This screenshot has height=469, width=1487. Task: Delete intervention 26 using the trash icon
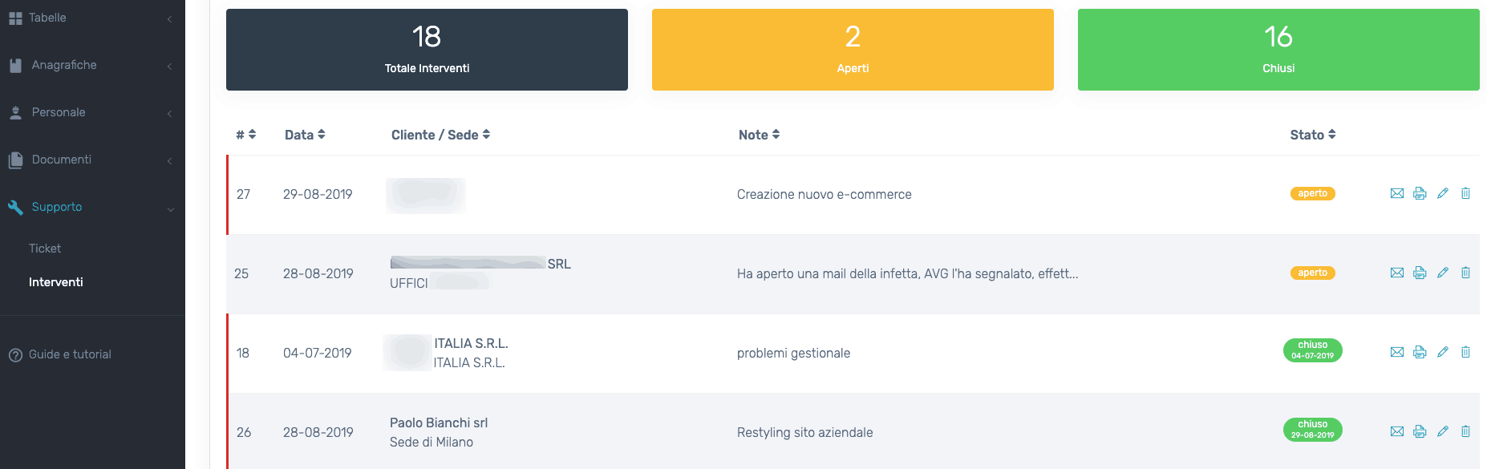(1465, 431)
